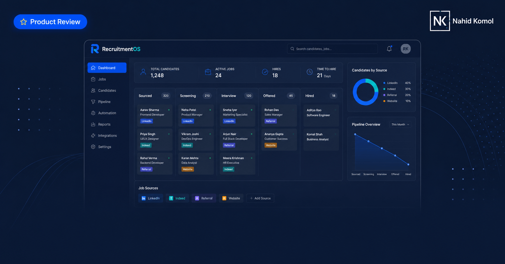The image size is (505, 264).
Task: Click the plus icon on Add Source
Action: coord(251,198)
